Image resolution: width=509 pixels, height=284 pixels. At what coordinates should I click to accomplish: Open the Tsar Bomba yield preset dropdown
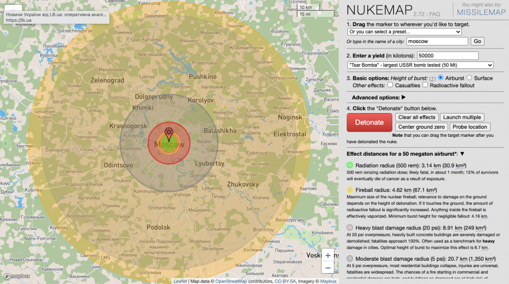(x=420, y=65)
